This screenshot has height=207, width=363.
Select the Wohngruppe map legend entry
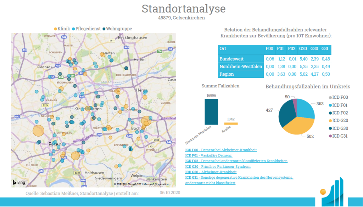[x=117, y=29]
